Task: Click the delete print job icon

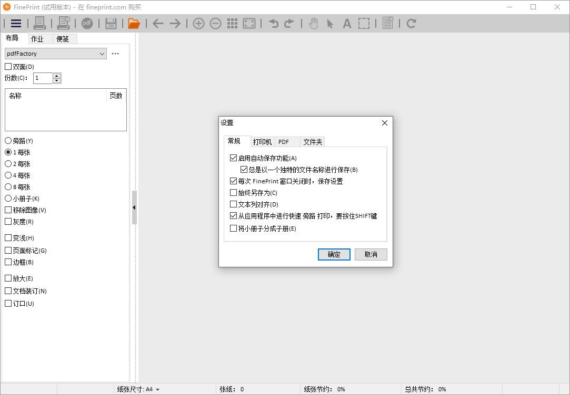Action: [63, 23]
